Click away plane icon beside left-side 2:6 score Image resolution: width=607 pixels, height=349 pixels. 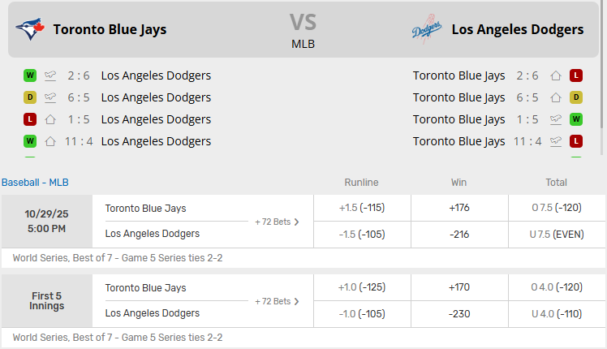pos(50,75)
